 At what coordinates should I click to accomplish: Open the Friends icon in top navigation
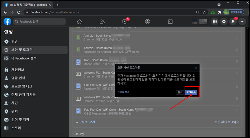click(102, 21)
